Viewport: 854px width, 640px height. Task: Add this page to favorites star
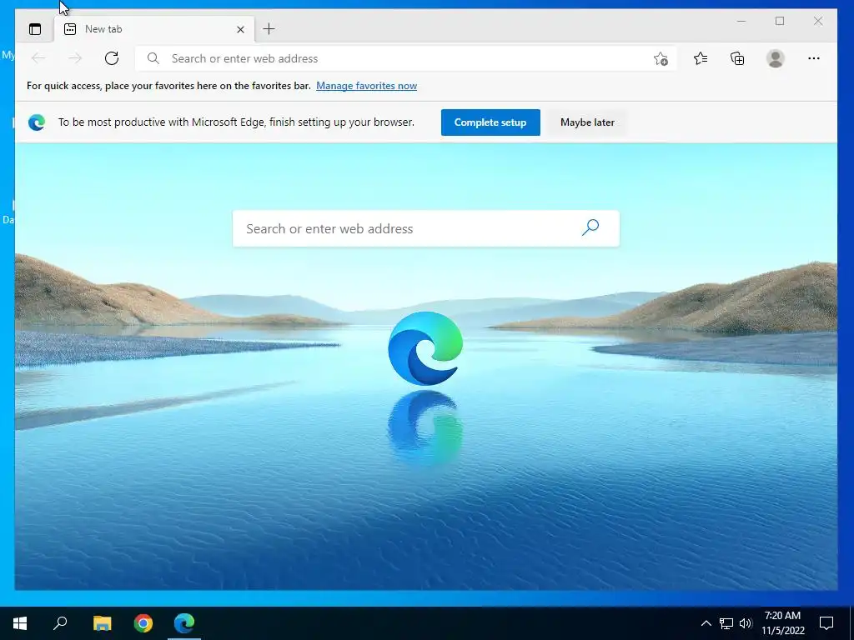661,59
